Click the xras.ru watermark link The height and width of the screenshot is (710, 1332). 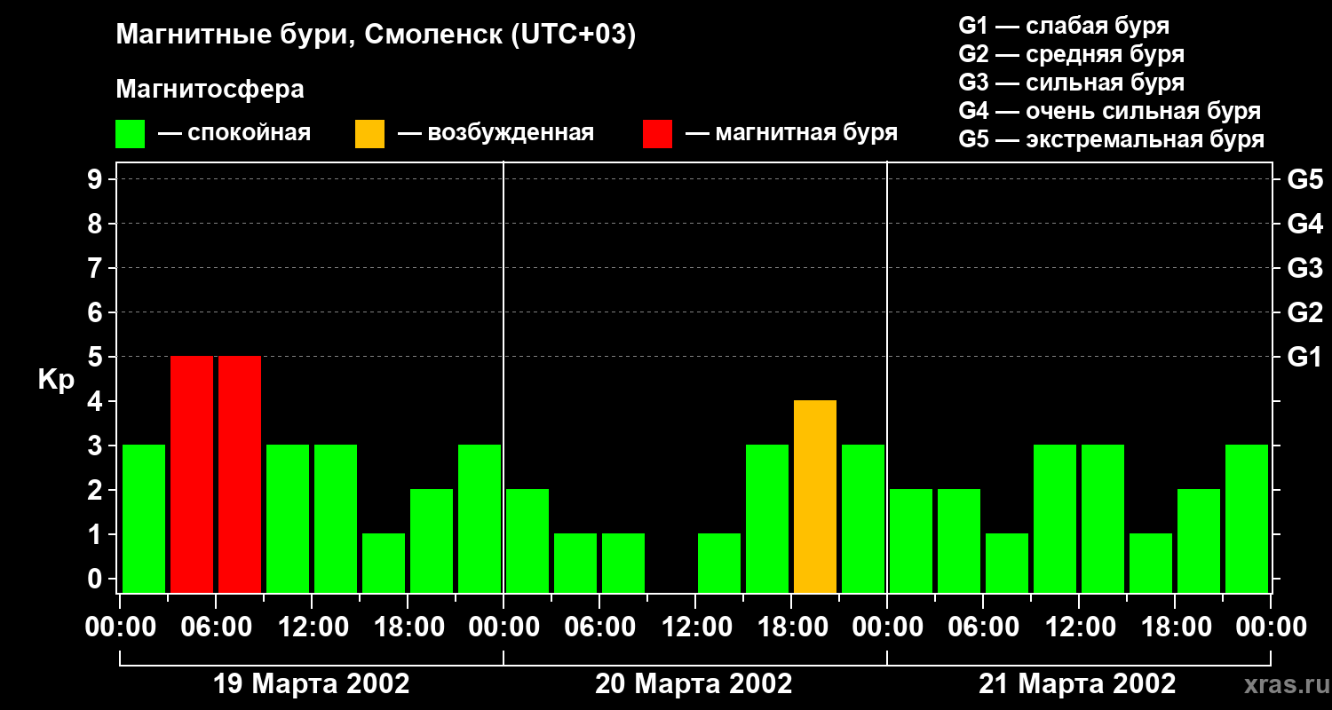1282,684
